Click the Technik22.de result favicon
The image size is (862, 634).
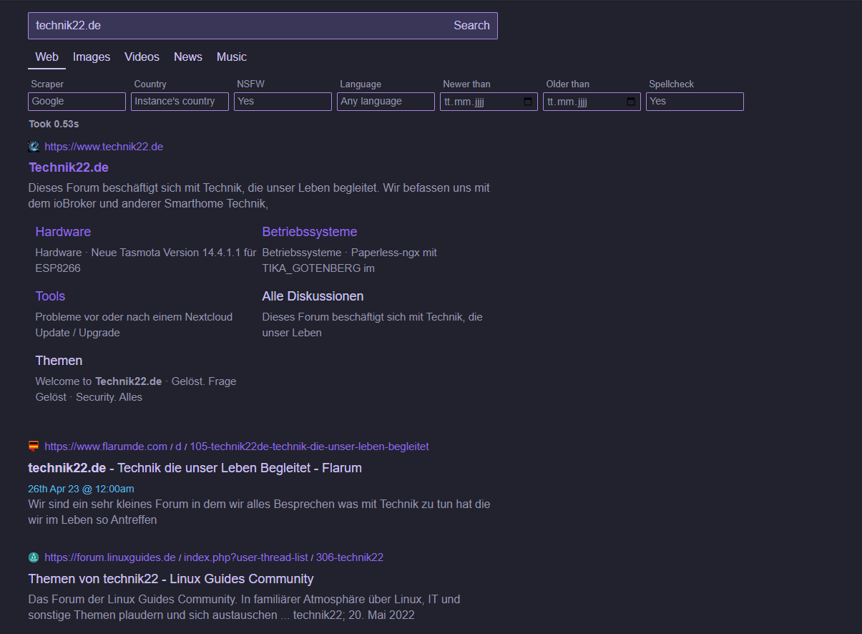click(34, 147)
